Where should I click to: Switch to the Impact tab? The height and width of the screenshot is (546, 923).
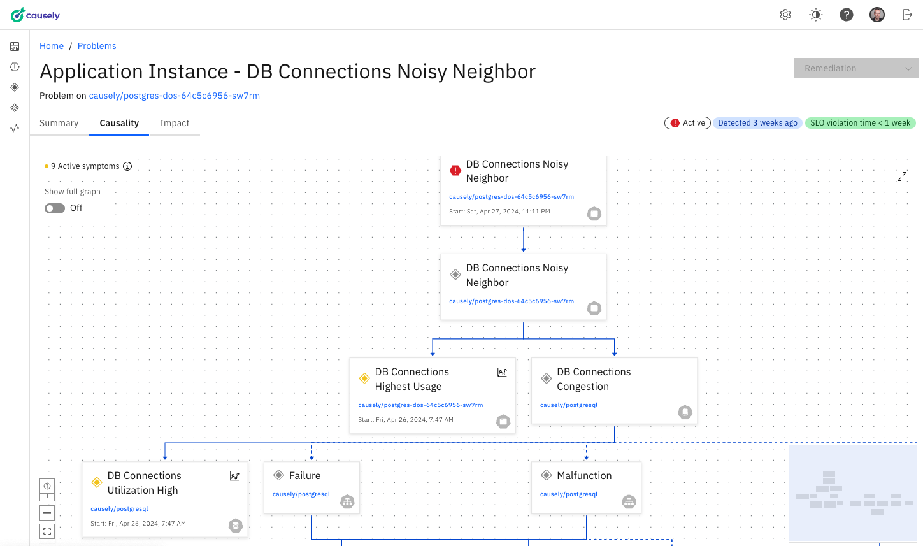tap(175, 123)
